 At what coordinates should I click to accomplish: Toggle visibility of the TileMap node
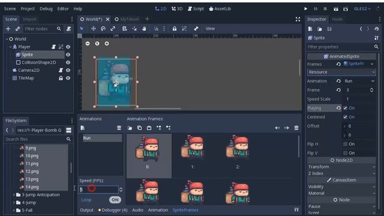click(x=68, y=78)
